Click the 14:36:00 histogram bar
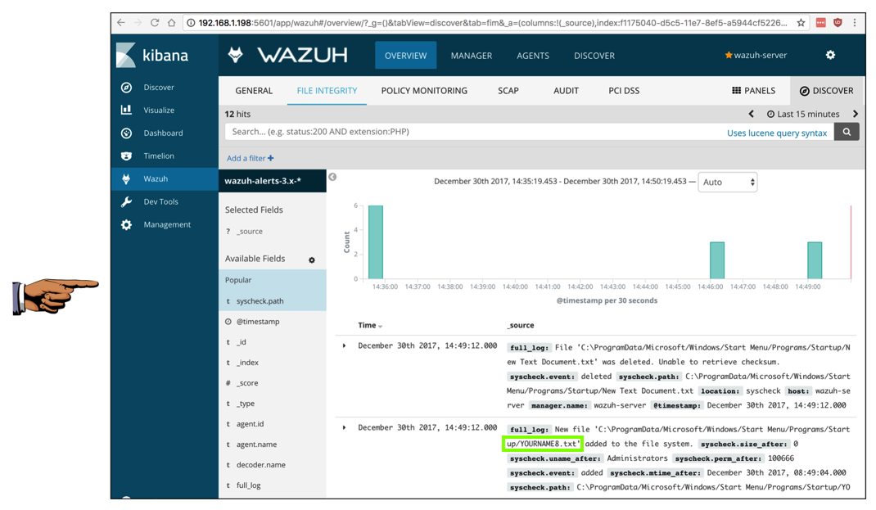The width and height of the screenshot is (876, 510). pyautogui.click(x=376, y=241)
